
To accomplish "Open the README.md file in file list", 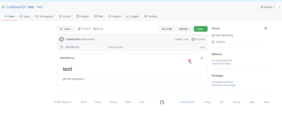I will [72, 47].
